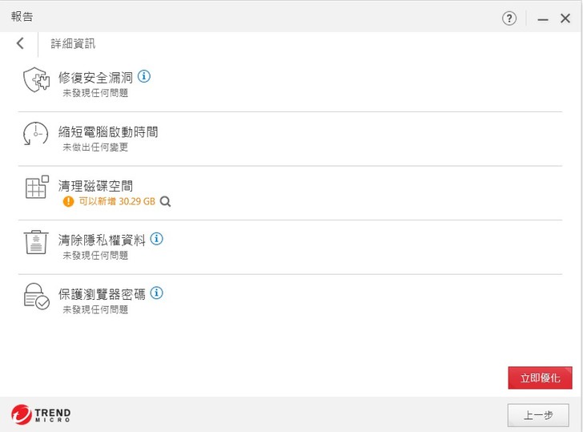Click the back arrow next to 詳細資訊
The image size is (583, 432).
[20, 43]
